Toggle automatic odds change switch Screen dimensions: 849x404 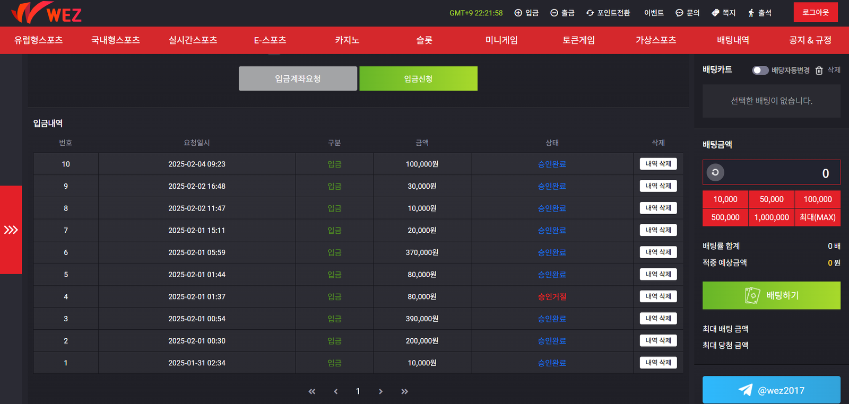(x=760, y=71)
